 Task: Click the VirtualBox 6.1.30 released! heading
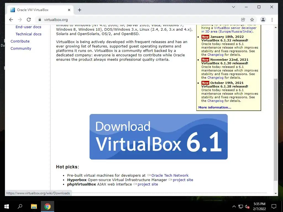tap(225, 63)
